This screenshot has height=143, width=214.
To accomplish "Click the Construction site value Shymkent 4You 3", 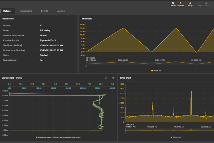I will (x=48, y=40).
